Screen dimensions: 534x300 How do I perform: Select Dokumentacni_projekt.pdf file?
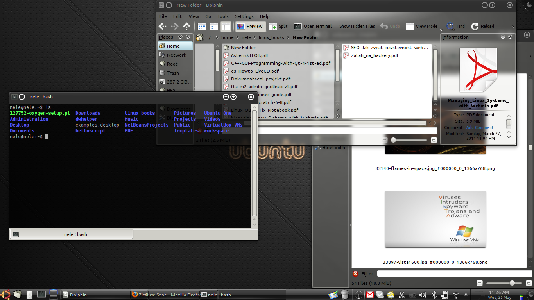pos(257,79)
